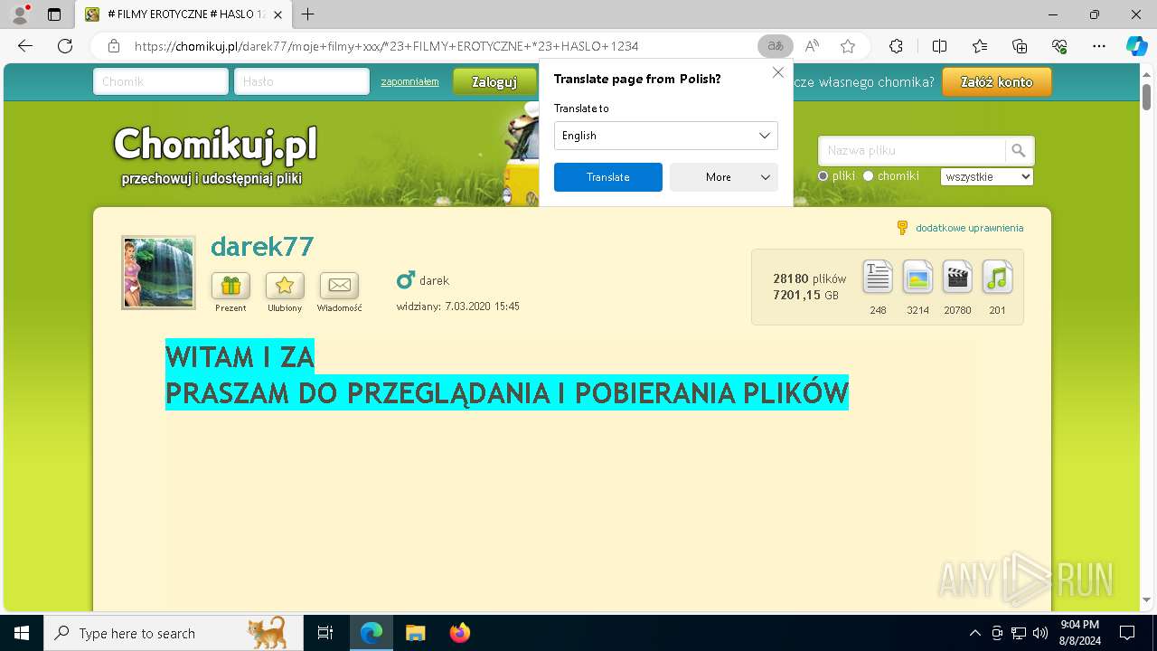Send a Prezent gift to darek77

[x=230, y=286]
